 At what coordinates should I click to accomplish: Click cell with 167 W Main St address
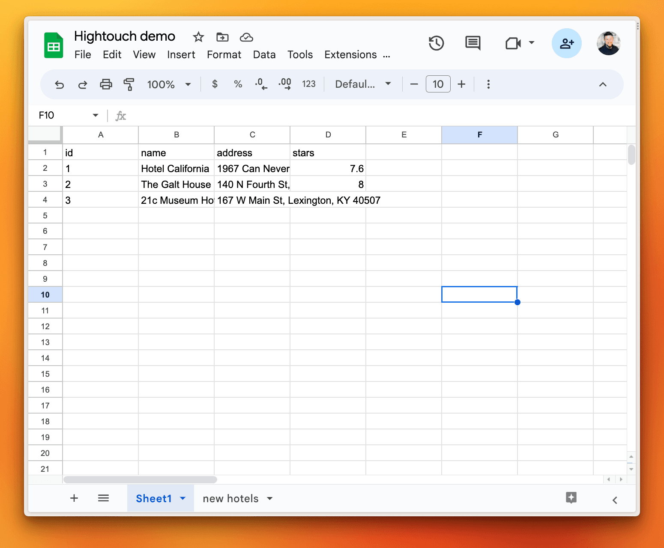pyautogui.click(x=252, y=200)
